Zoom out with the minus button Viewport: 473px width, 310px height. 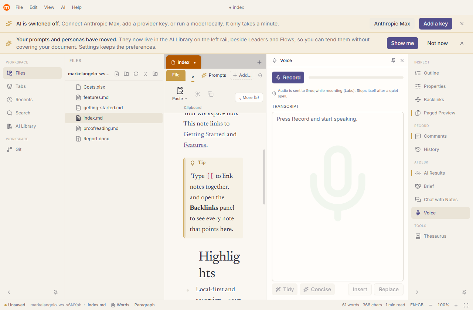pyautogui.click(x=431, y=305)
